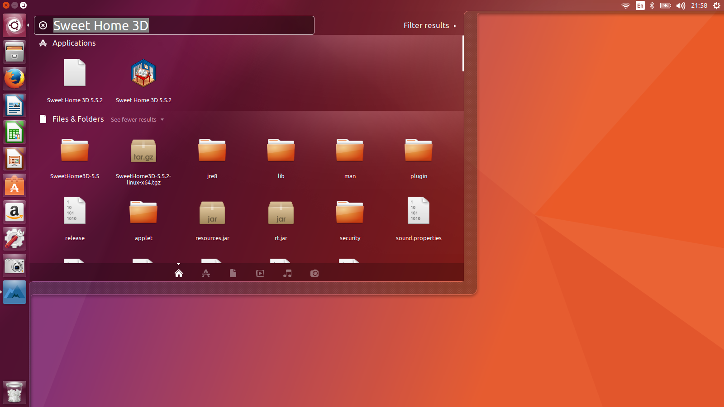This screenshot has height=407, width=724.
Task: Switch to the Photos lens tab
Action: [314, 273]
